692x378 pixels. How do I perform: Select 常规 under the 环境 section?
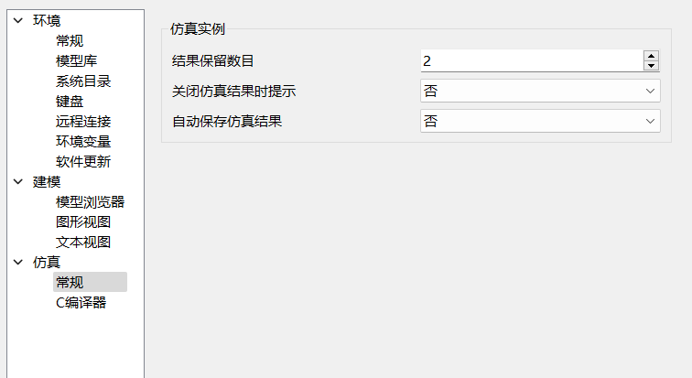pos(69,40)
